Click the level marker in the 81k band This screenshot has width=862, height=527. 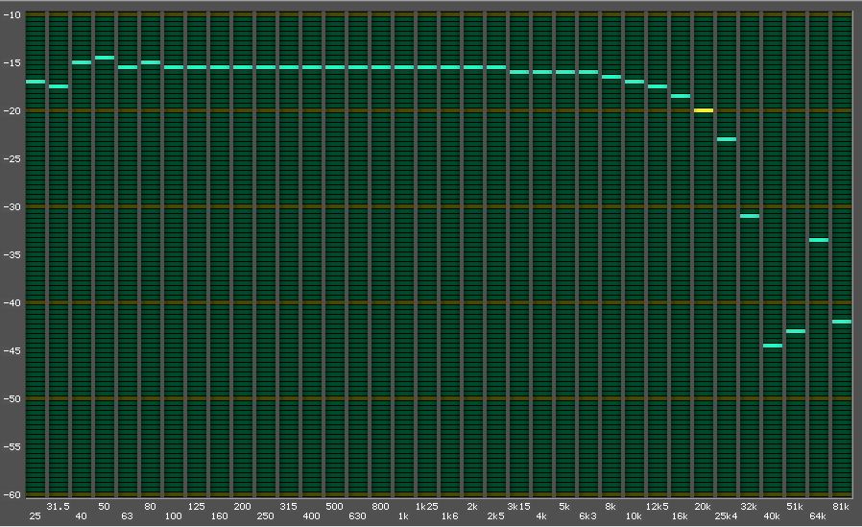coord(842,322)
